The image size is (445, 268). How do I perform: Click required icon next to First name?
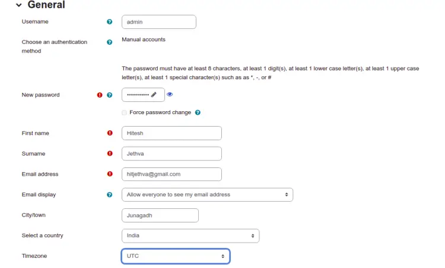pyautogui.click(x=110, y=133)
